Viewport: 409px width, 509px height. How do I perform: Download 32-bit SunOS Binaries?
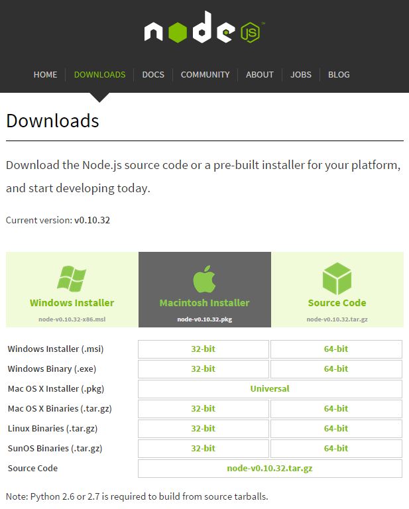pyautogui.click(x=204, y=448)
